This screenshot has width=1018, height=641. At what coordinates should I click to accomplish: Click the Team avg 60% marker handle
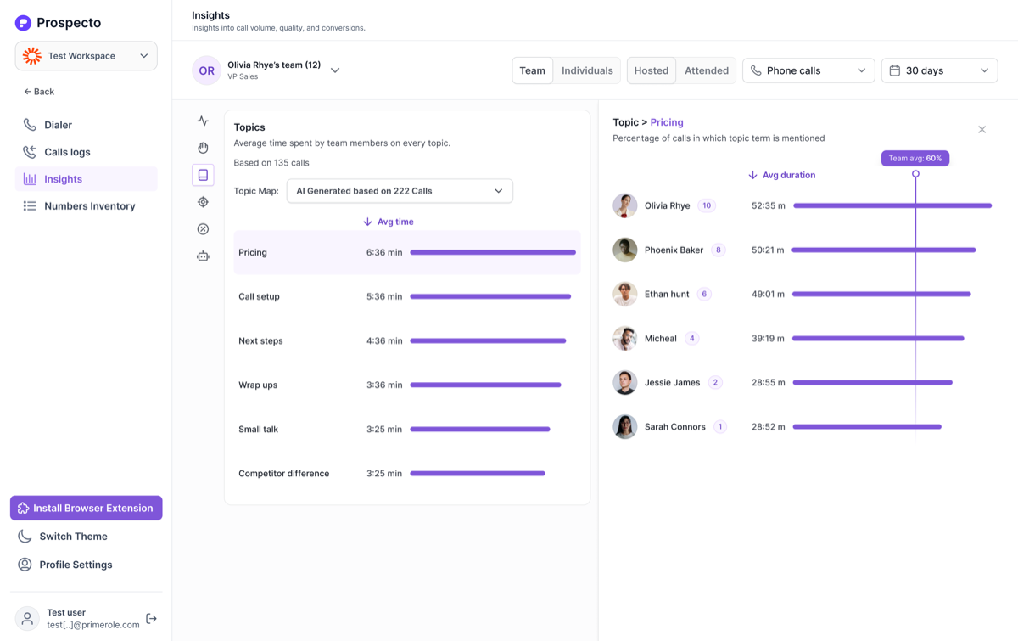coord(915,174)
